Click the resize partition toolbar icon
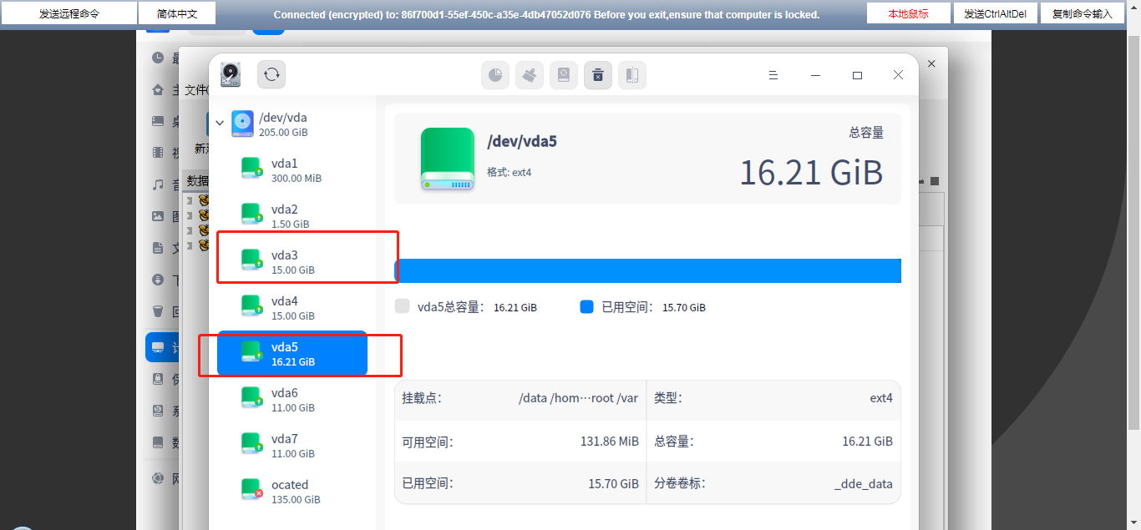This screenshot has width=1141, height=530. tap(632, 75)
